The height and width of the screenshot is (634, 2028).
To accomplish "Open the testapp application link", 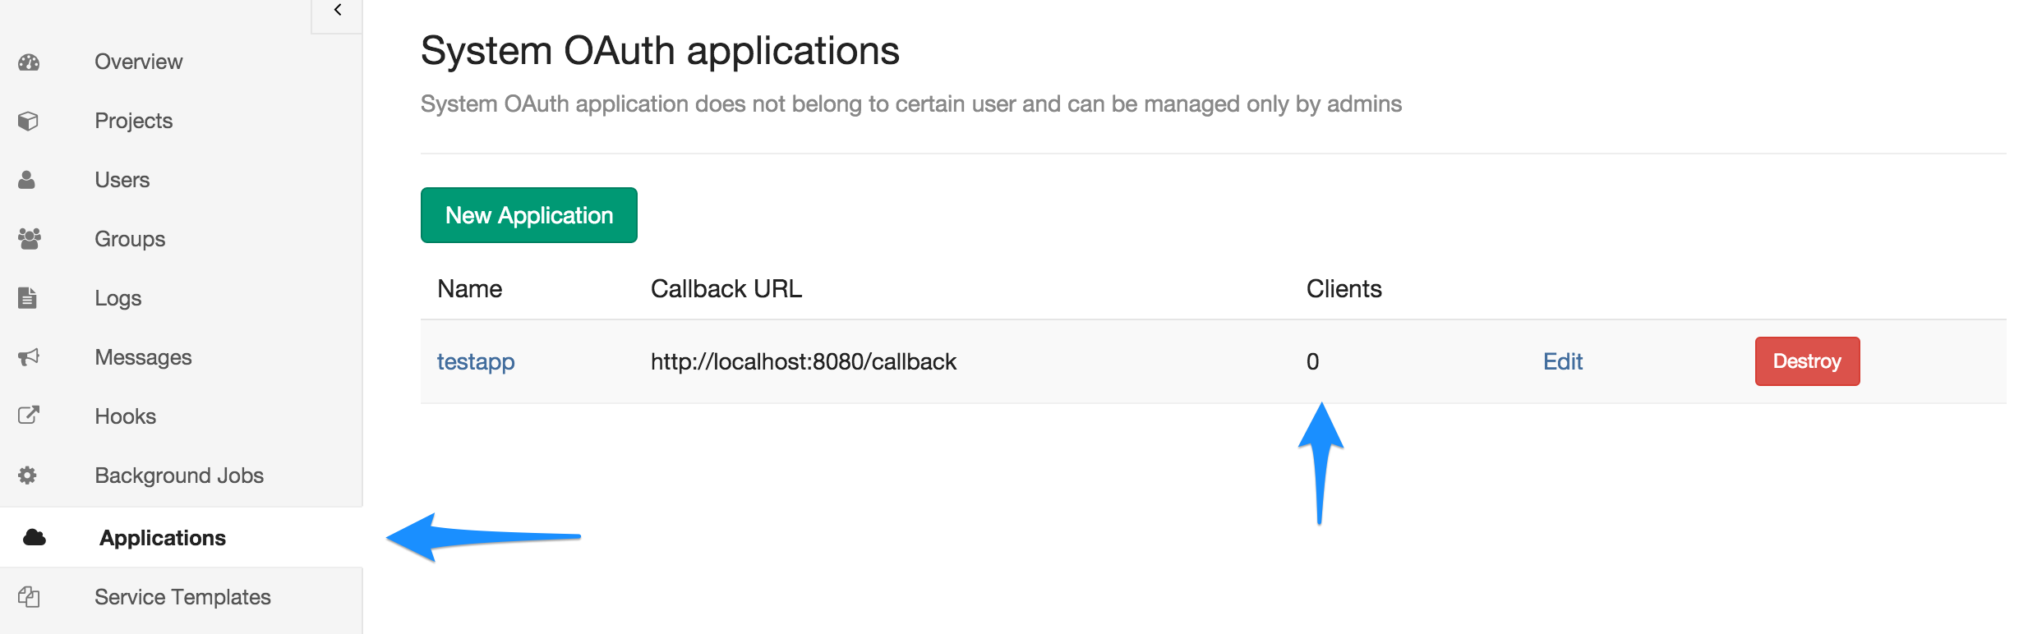I will click(x=476, y=362).
